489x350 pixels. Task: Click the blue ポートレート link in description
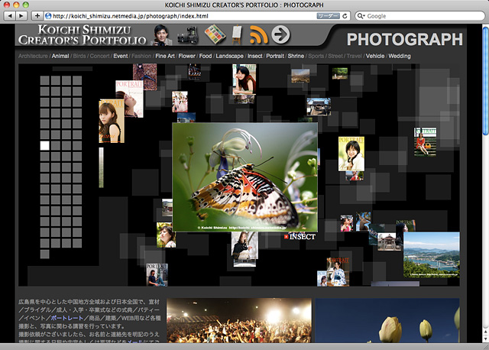[x=66, y=318]
